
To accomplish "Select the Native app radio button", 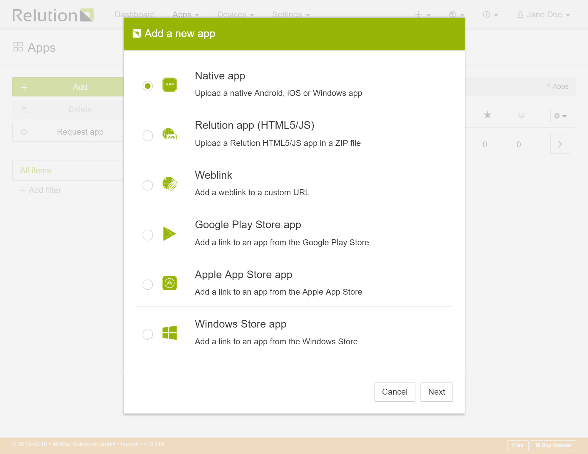I will coord(148,86).
